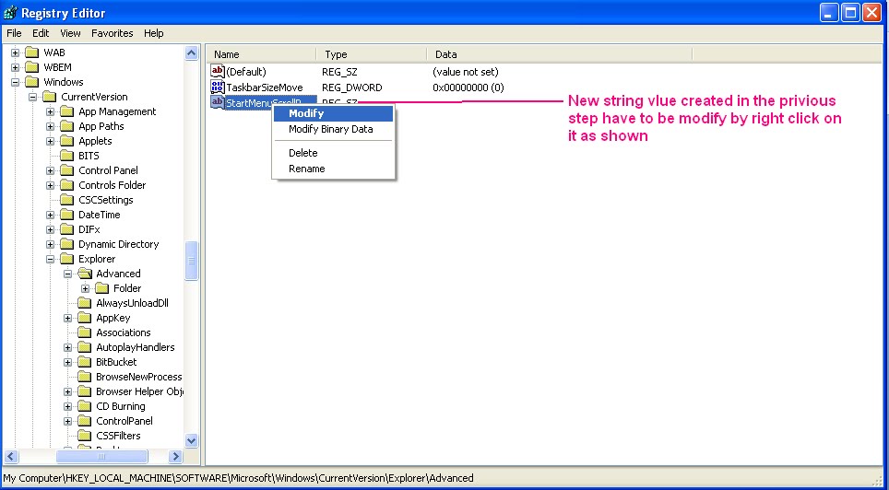Click the StartMenuScrollPrograms string value icon
Viewport: 889px width, 490px height.
(218, 102)
